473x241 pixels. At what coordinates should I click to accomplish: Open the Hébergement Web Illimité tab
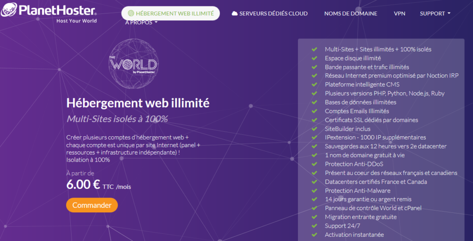click(170, 13)
